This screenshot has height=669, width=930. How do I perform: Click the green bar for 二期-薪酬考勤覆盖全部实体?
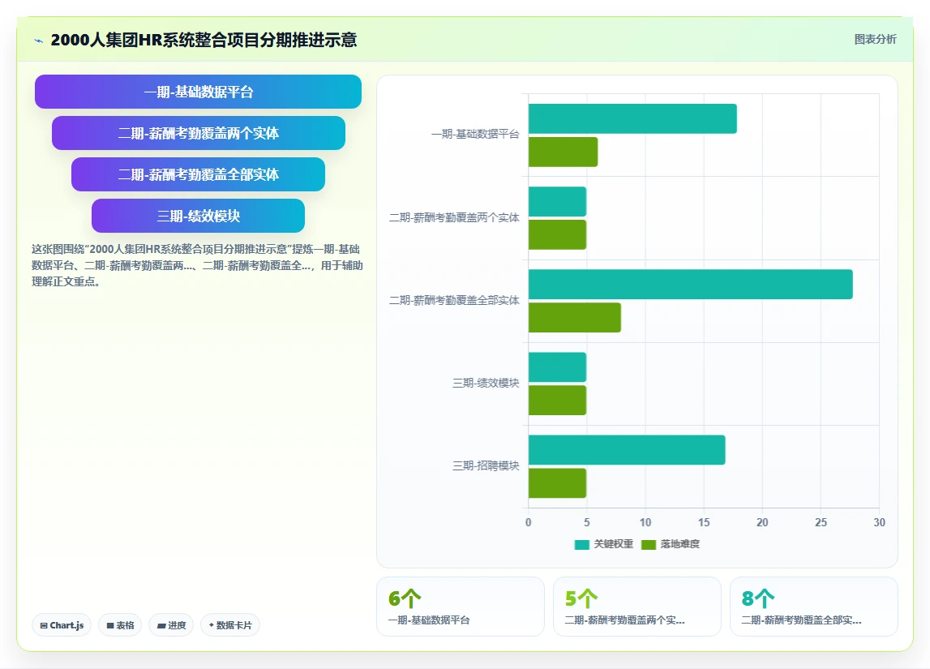(575, 317)
